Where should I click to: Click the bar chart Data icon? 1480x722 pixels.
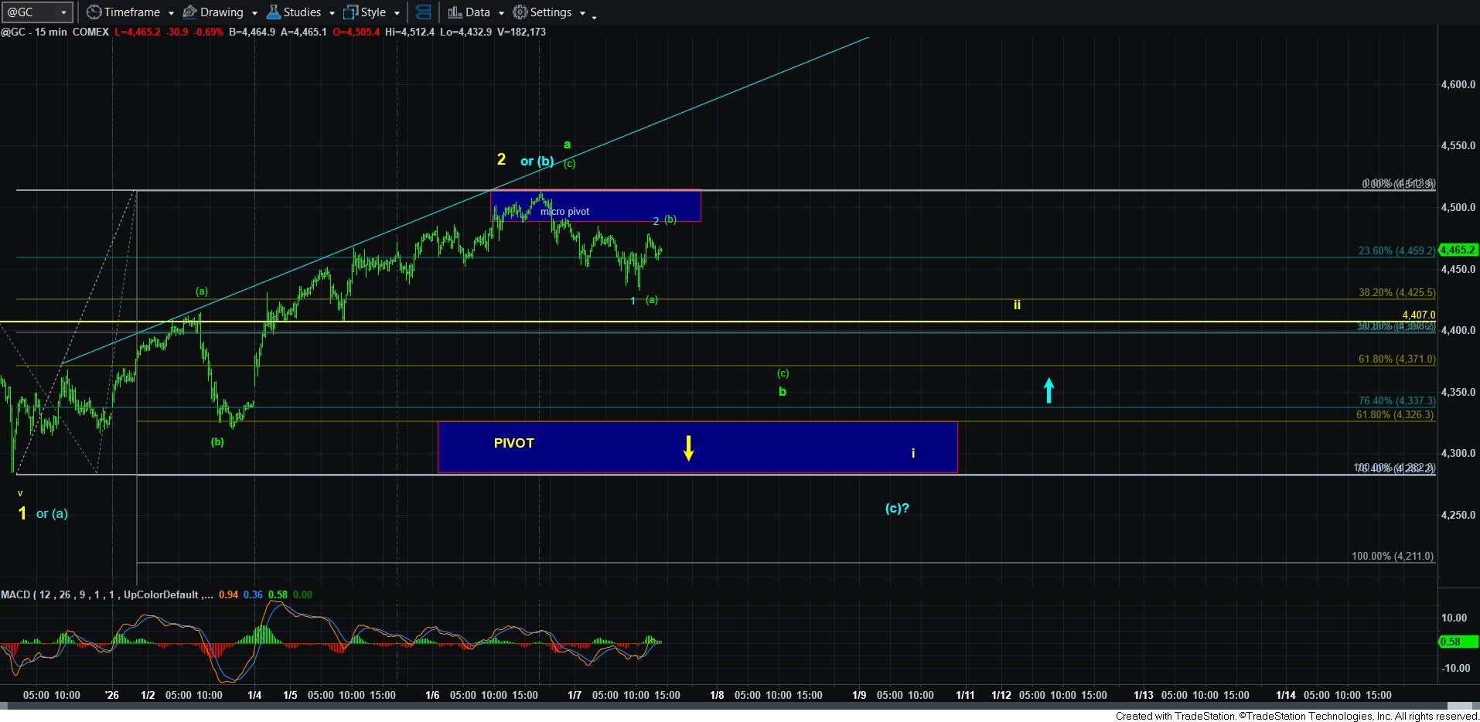(455, 12)
